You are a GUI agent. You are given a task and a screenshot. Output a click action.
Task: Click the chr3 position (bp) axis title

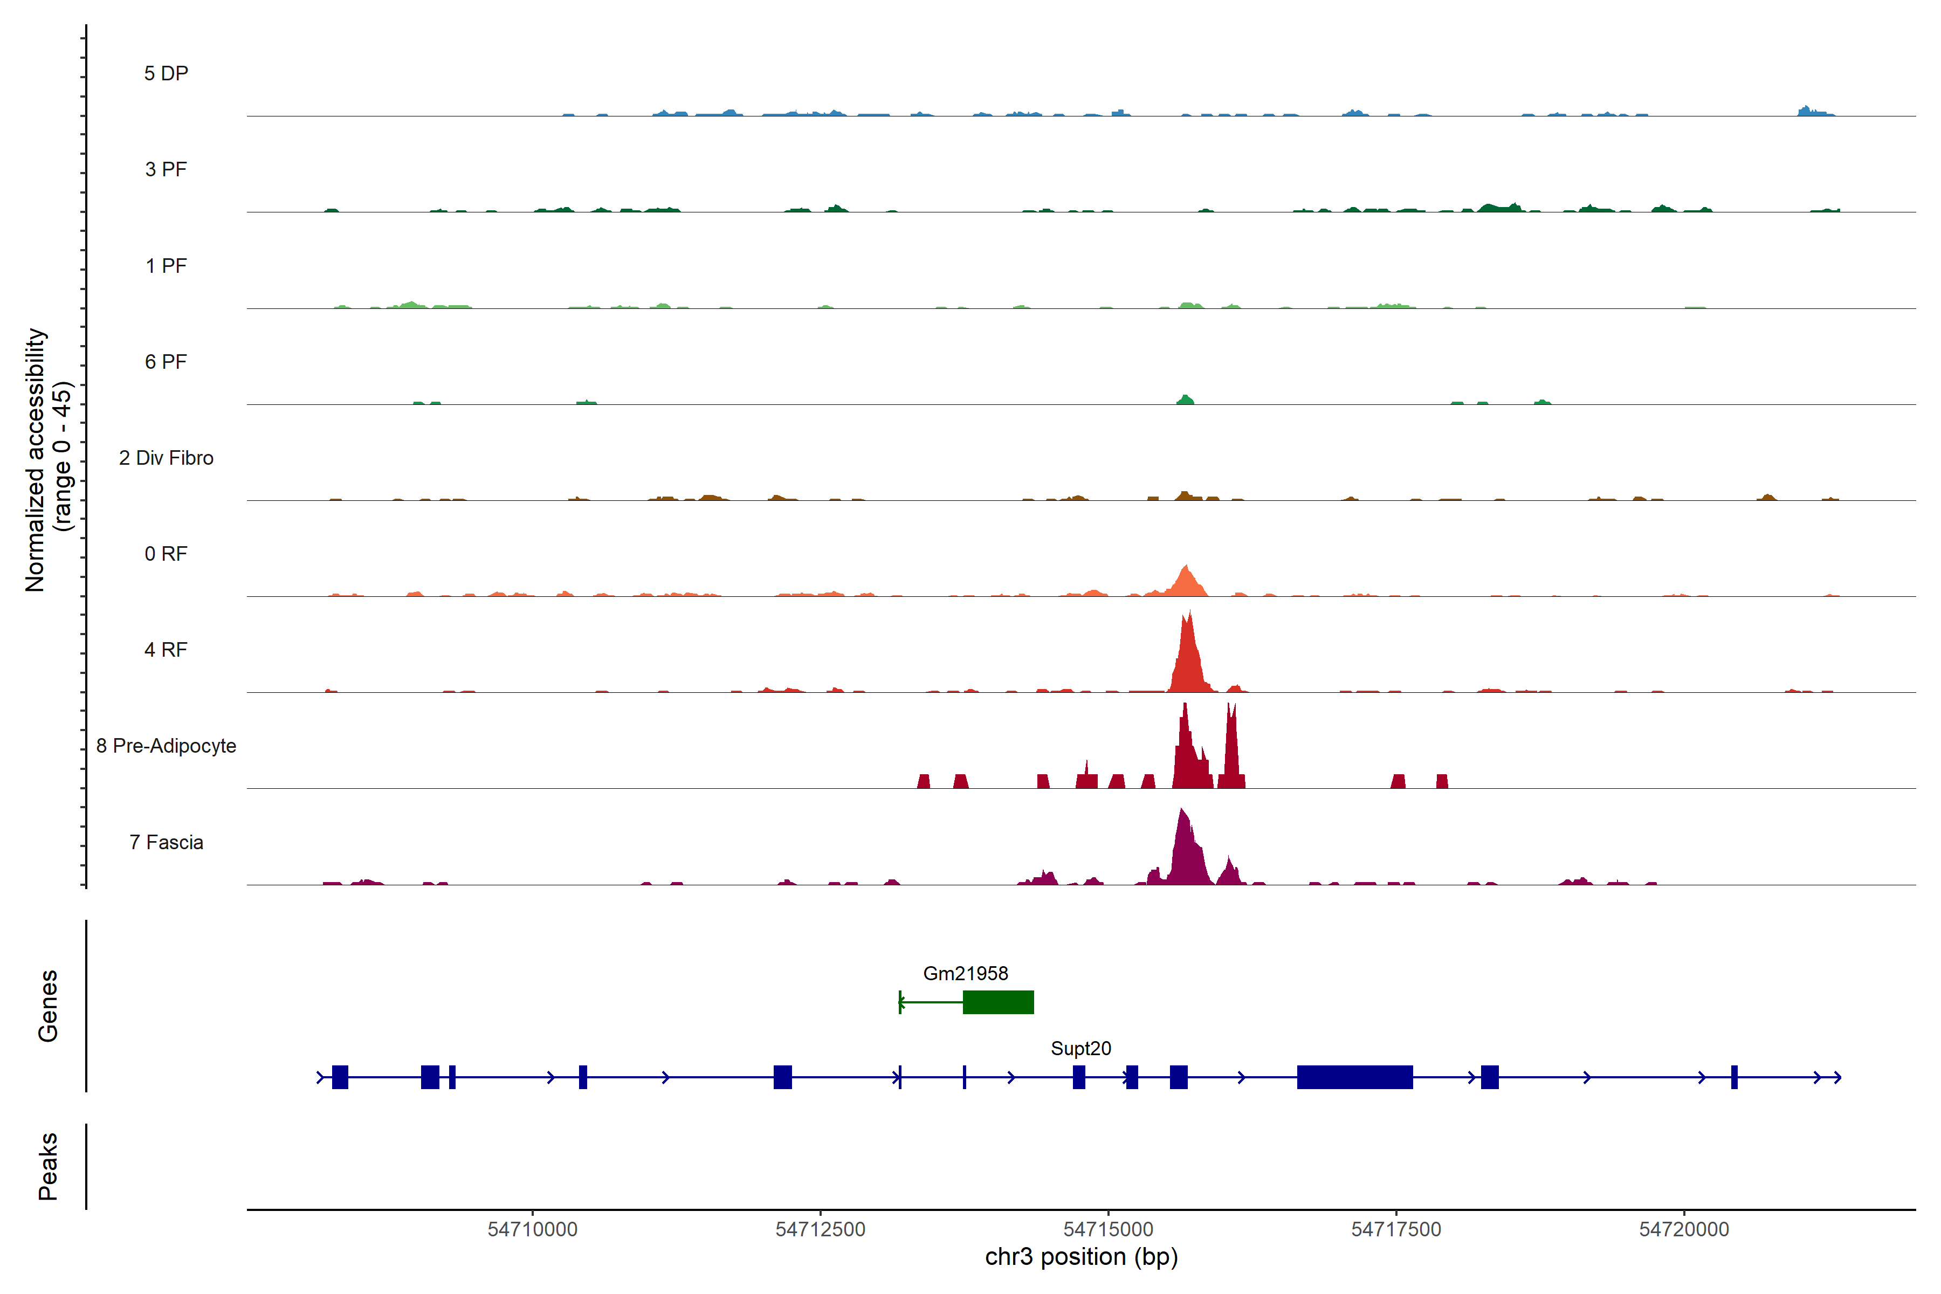(x=1081, y=1257)
